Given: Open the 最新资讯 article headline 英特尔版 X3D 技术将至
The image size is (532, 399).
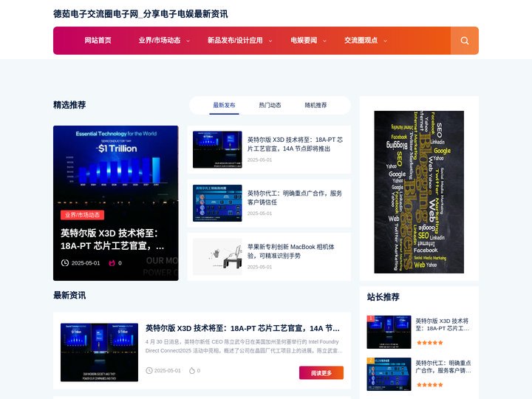Looking at the screenshot, I should [242, 328].
